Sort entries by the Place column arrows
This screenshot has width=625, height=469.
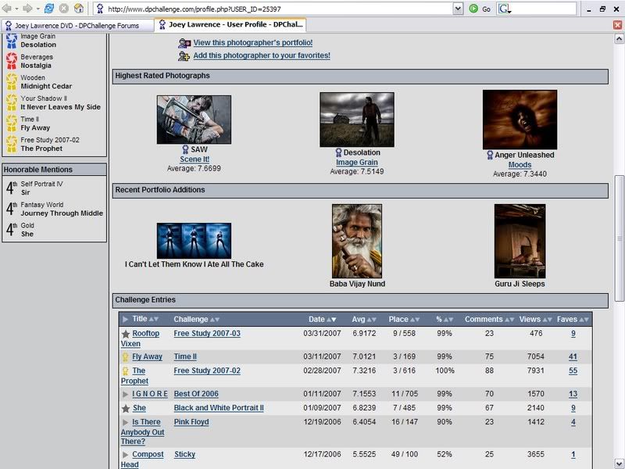coord(415,320)
